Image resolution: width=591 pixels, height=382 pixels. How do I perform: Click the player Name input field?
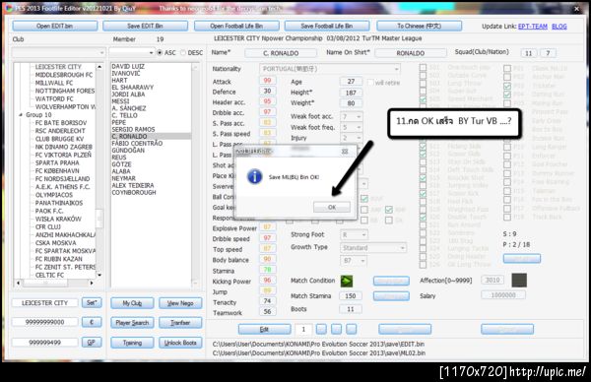point(281,53)
